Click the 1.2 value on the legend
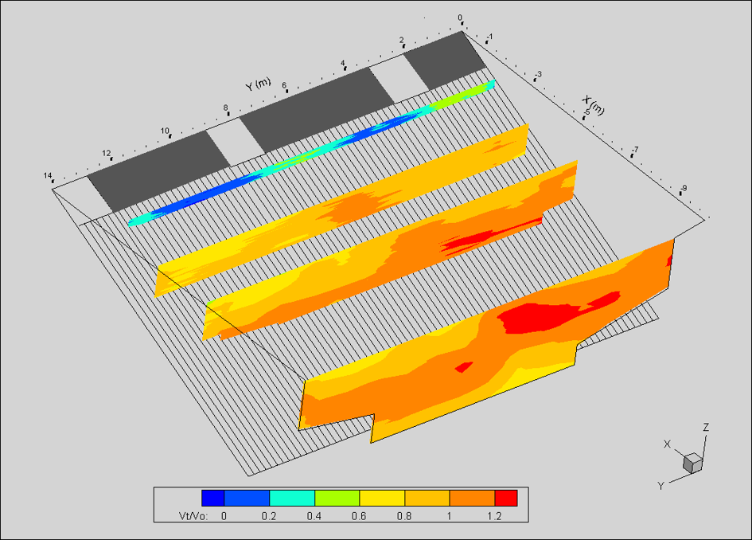 pos(494,516)
